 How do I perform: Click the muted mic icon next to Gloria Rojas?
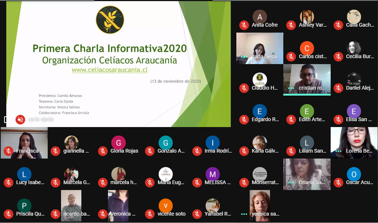[x=103, y=151]
